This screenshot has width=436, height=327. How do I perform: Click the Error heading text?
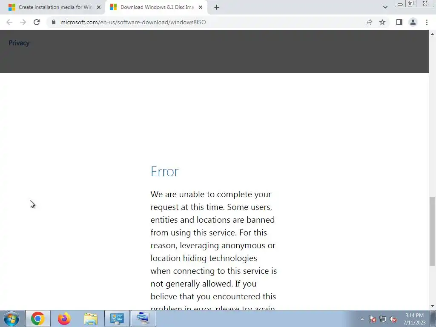[x=165, y=172]
